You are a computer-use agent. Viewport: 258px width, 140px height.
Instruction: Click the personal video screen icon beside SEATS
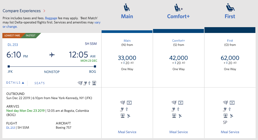pyautogui.click(x=94, y=83)
